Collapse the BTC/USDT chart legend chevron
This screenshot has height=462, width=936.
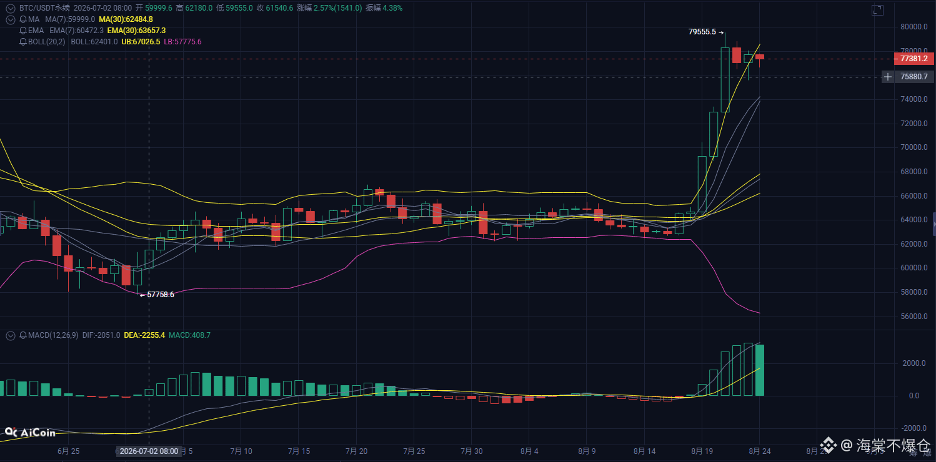[10, 8]
